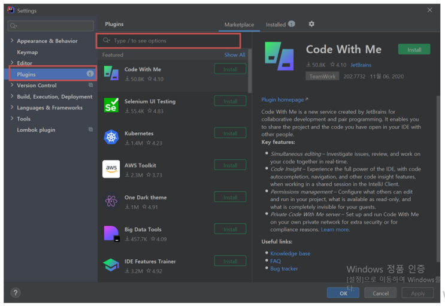Click the Version Control project-level copy icon

90,85
